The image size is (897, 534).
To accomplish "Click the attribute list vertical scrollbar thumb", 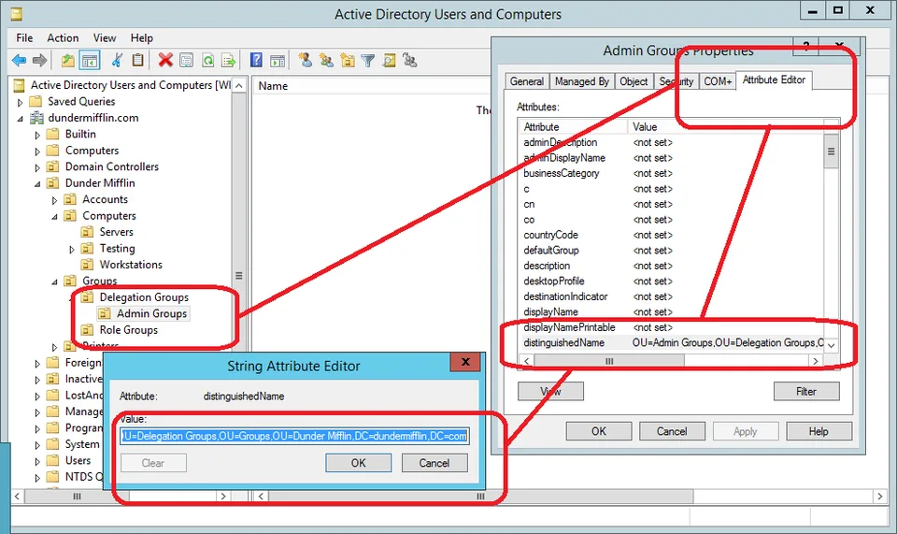I will [x=832, y=152].
